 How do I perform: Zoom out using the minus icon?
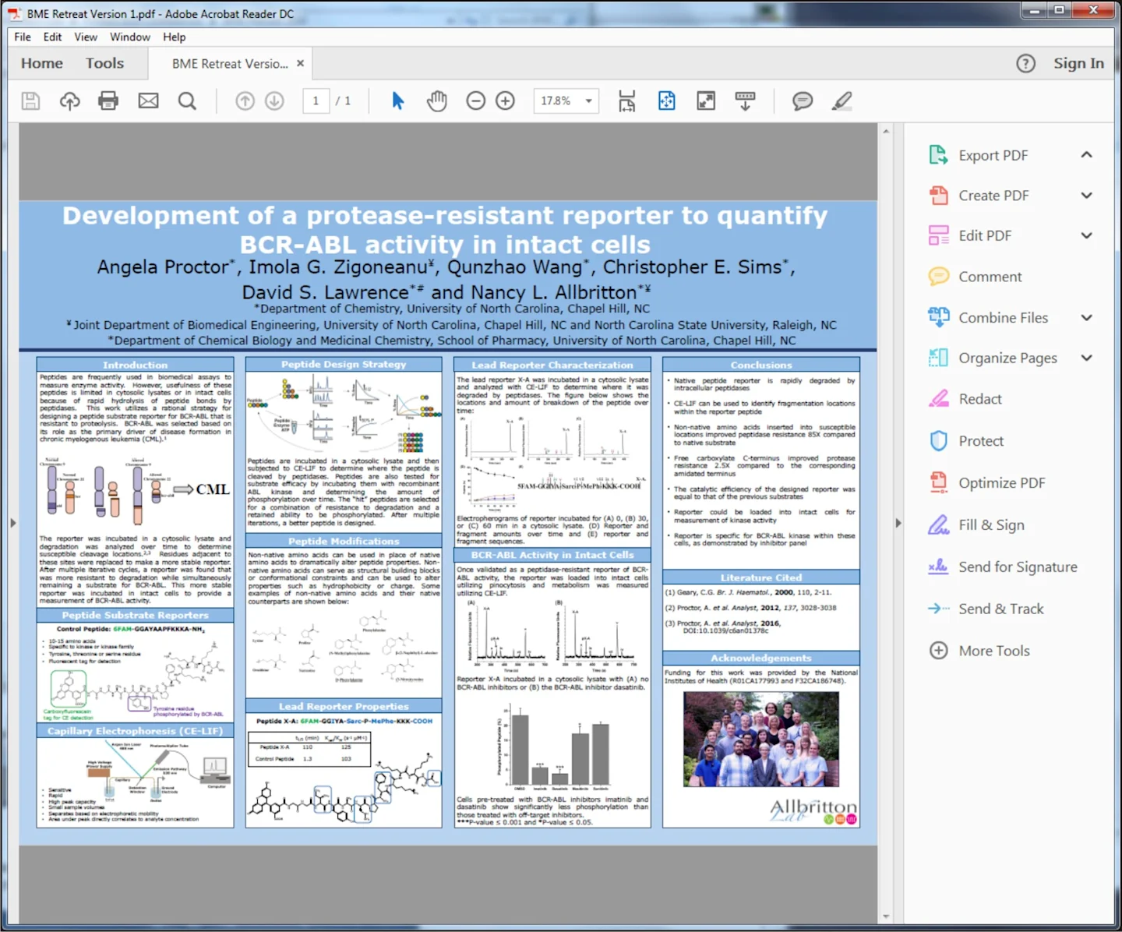point(475,101)
